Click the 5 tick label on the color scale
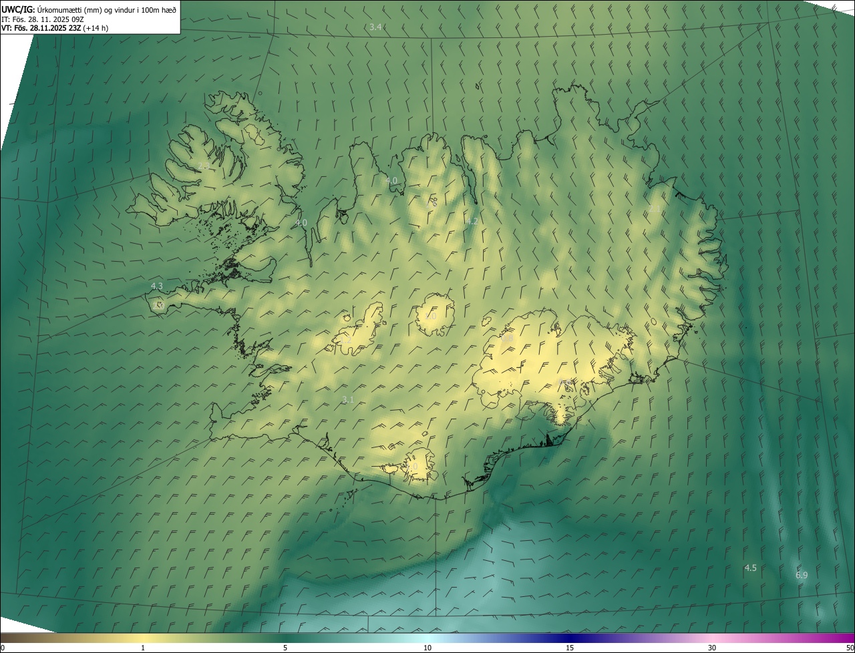Viewport: 855px width, 653px height. coord(285,648)
